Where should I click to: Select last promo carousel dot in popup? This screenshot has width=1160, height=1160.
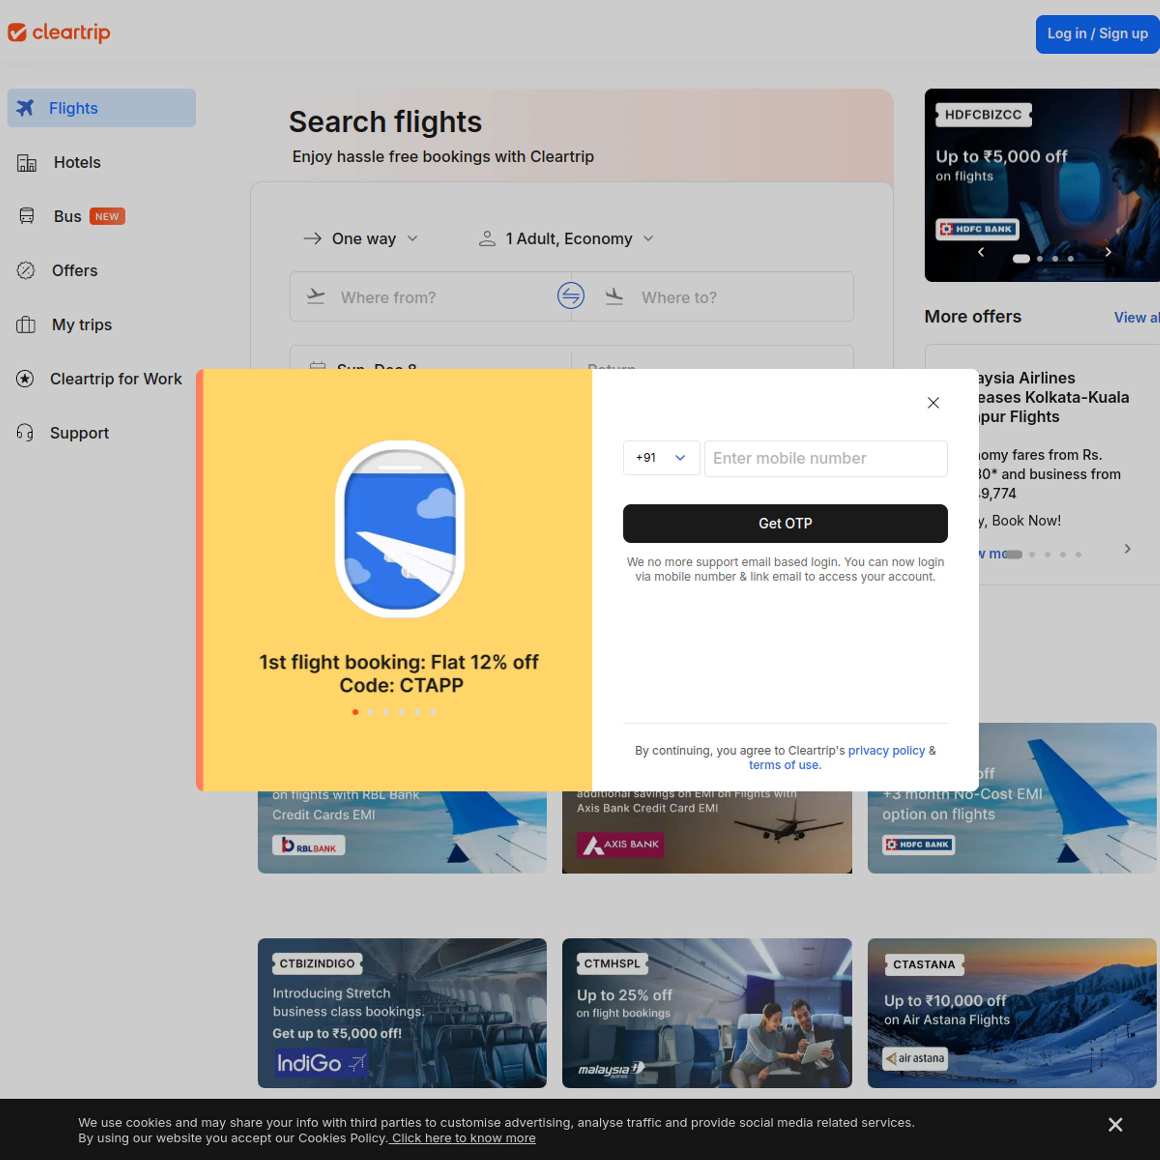coord(433,712)
